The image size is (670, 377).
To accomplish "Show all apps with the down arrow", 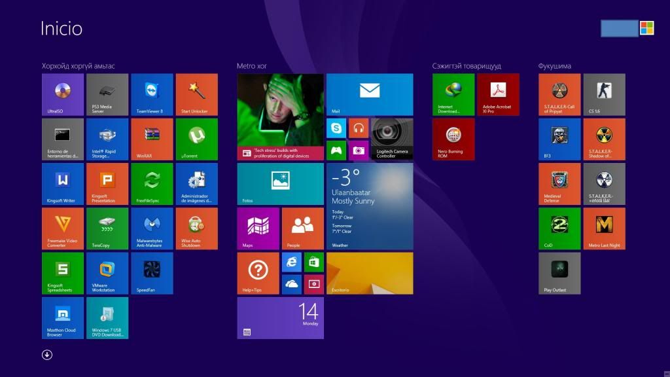I will (47, 355).
